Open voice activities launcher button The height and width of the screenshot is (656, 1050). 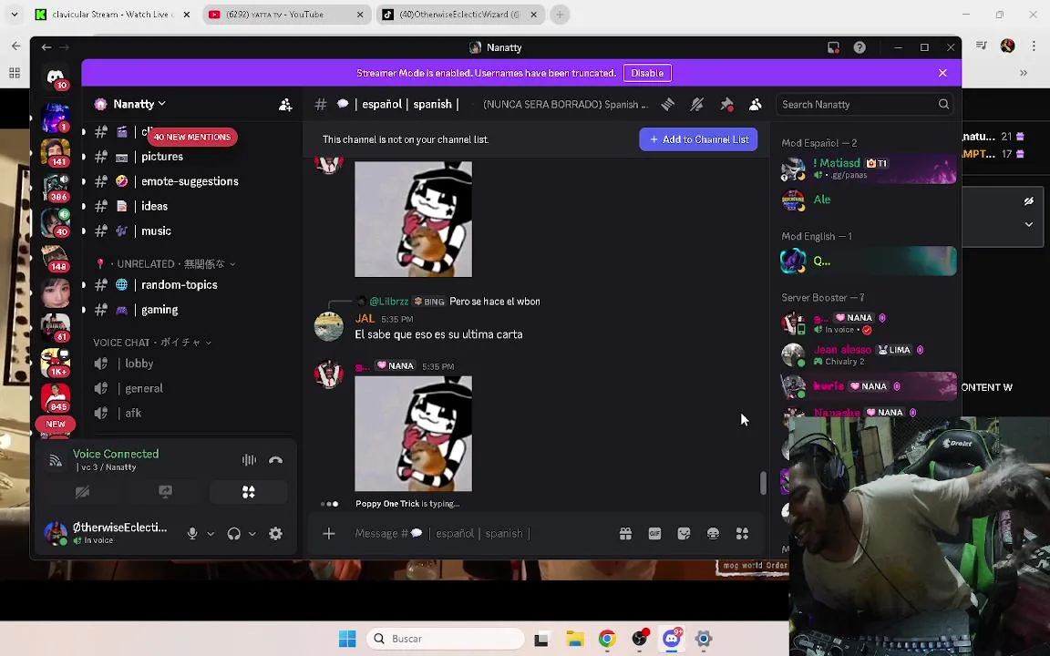click(249, 492)
